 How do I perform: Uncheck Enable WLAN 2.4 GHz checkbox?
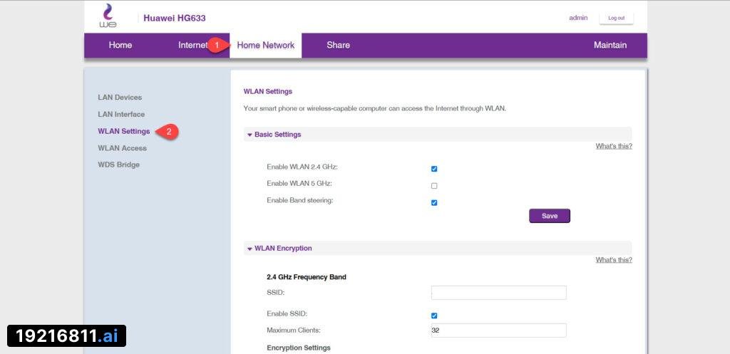point(434,169)
